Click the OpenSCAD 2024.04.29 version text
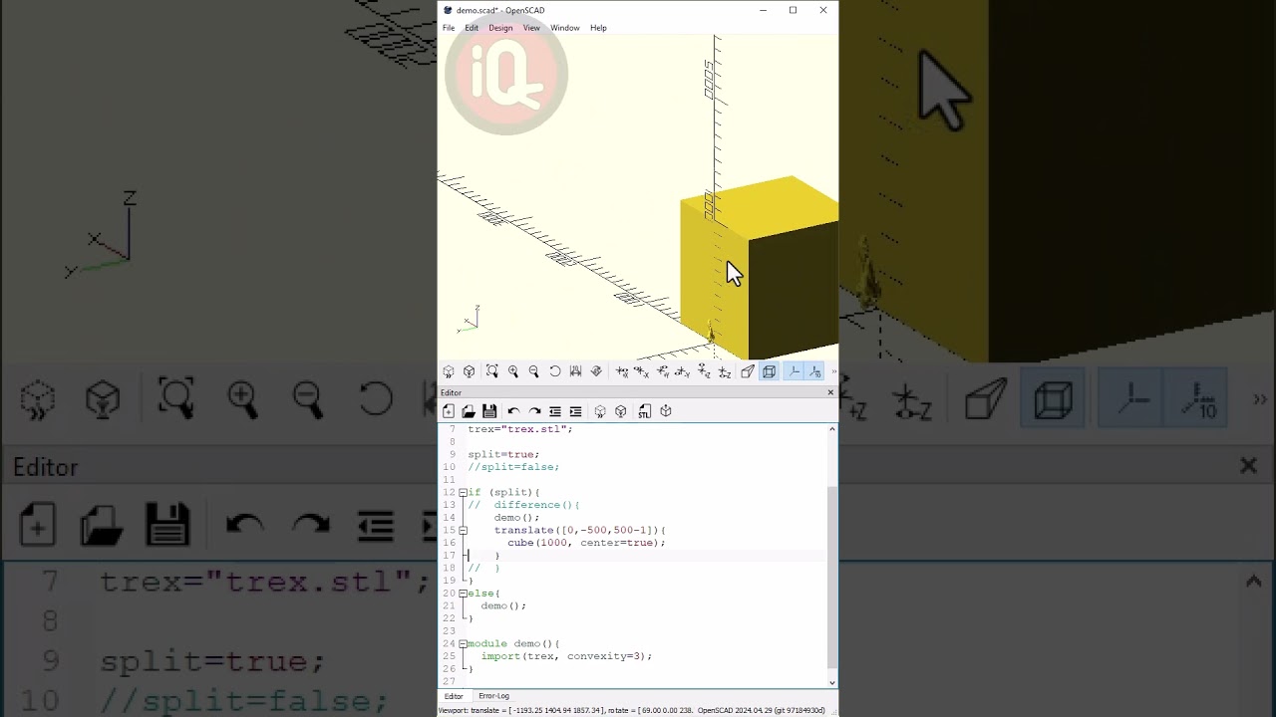This screenshot has height=717, width=1276. click(762, 710)
